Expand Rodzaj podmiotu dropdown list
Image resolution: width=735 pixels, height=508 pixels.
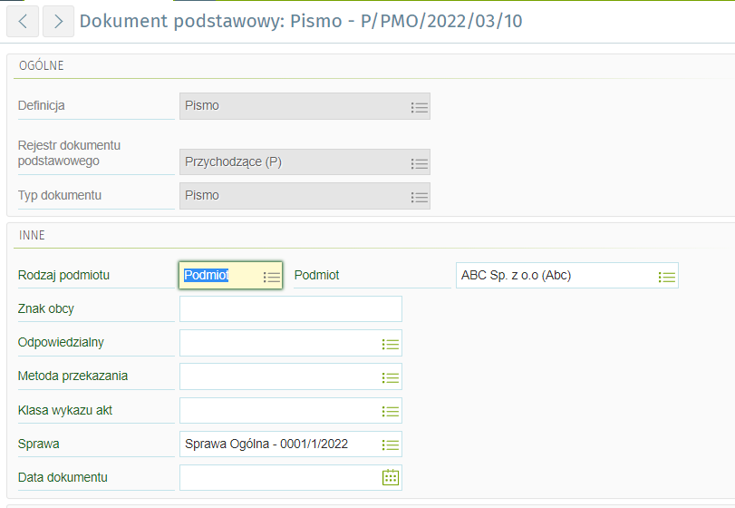272,276
